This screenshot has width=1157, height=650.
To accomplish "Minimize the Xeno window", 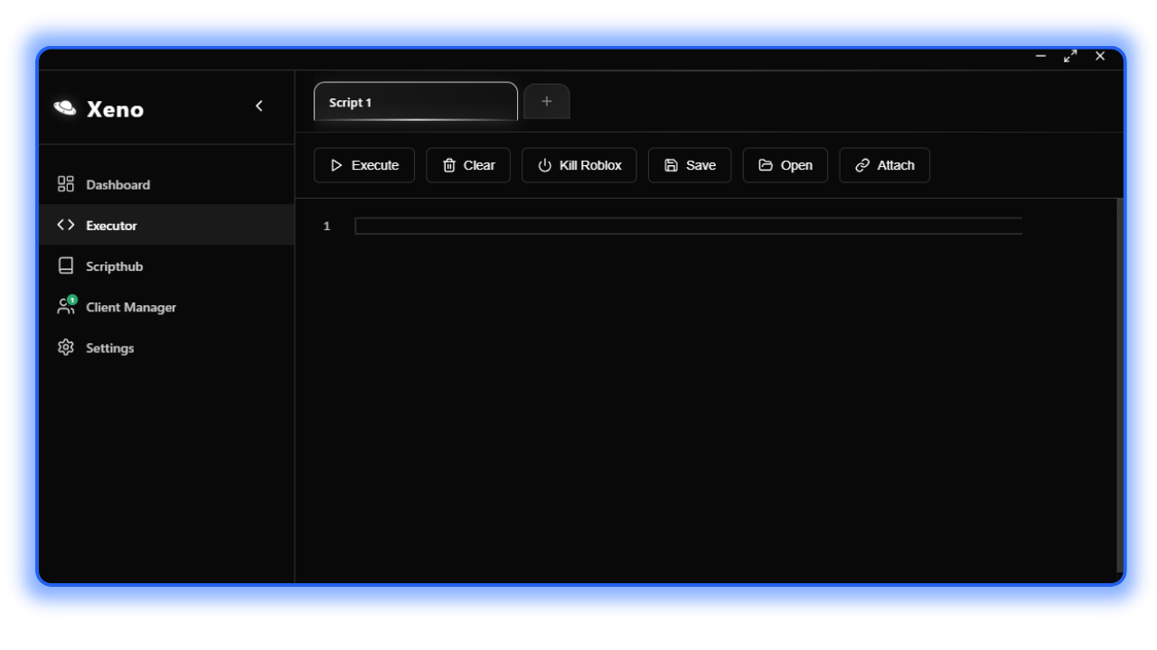I will tap(1041, 56).
